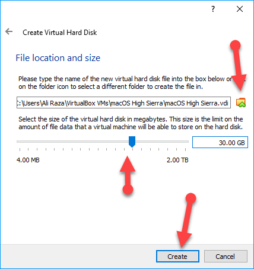Confirm disk creation with the Create button
The height and width of the screenshot is (269, 254).
click(x=177, y=257)
